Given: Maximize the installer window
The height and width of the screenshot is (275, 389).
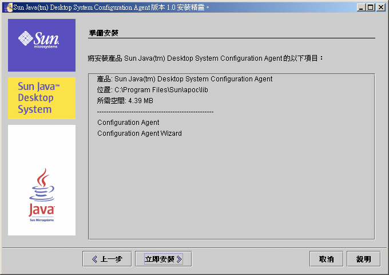Looking at the screenshot, I should [x=370, y=7].
